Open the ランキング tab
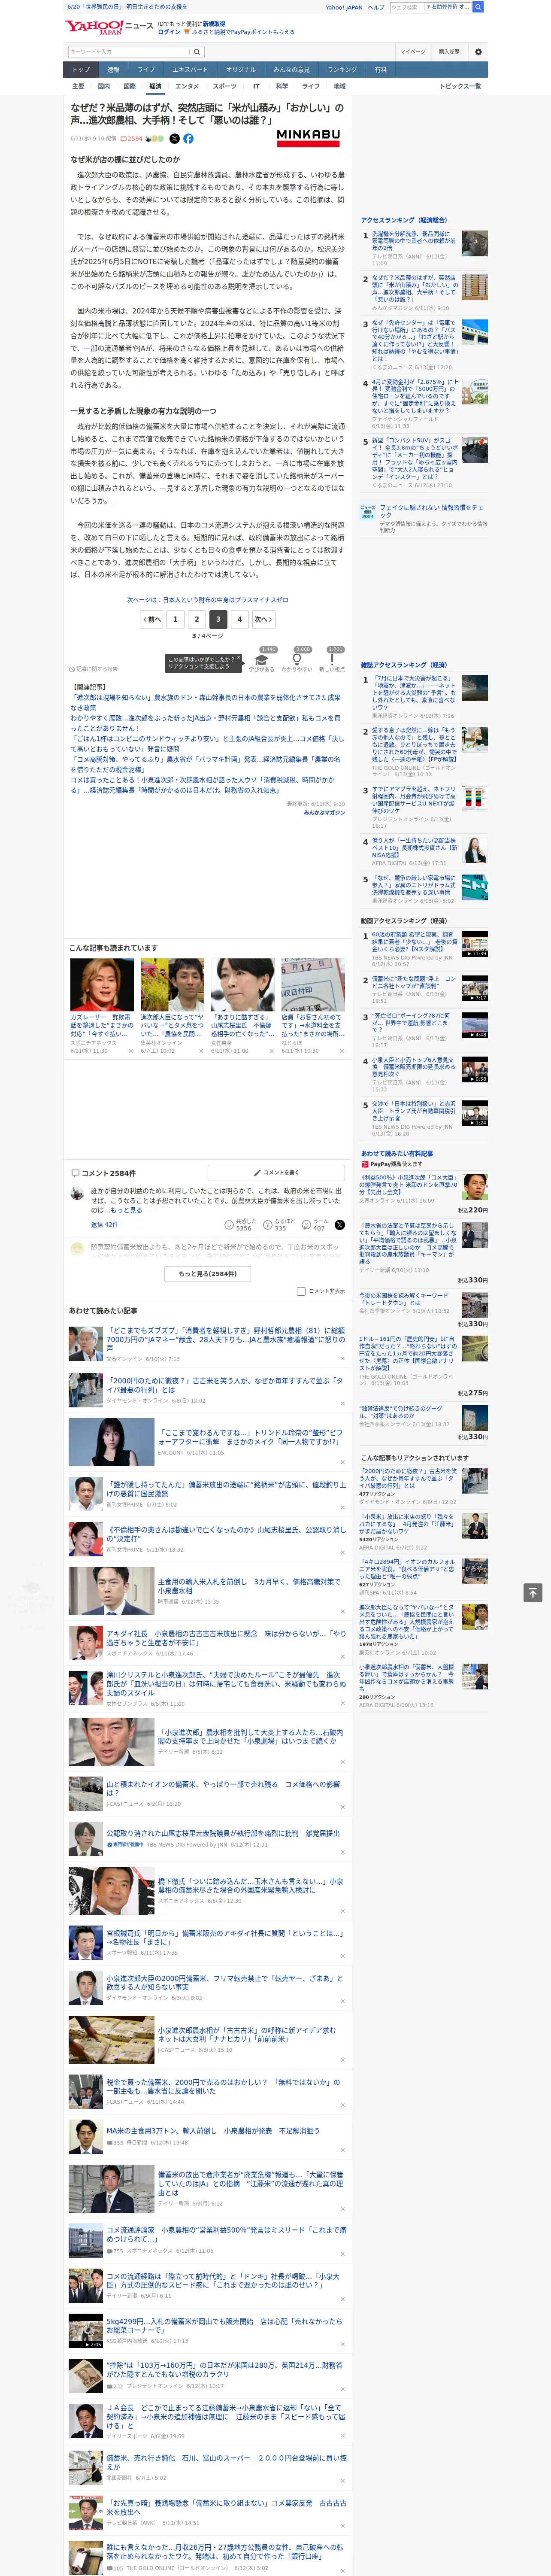 342,70
